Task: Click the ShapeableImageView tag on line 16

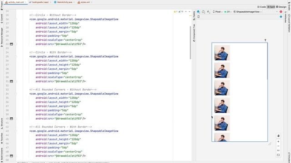Action: point(74,19)
